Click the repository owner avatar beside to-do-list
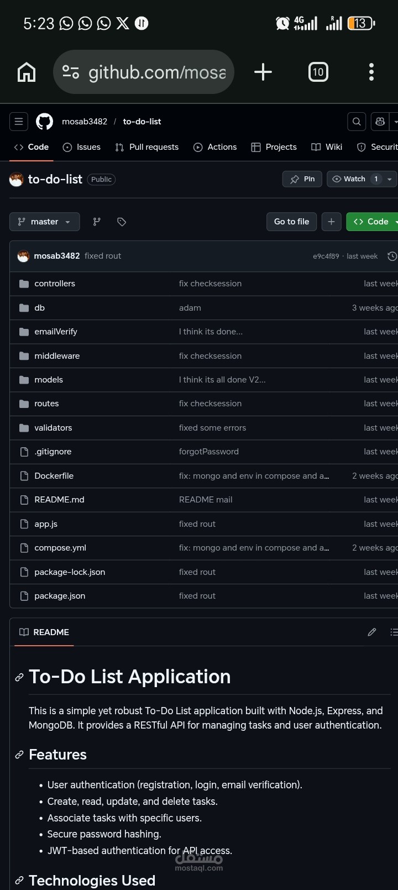 (17, 179)
